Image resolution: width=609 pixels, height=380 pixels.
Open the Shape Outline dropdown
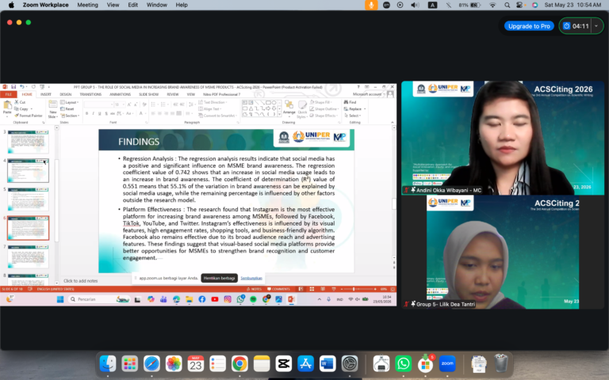point(324,109)
